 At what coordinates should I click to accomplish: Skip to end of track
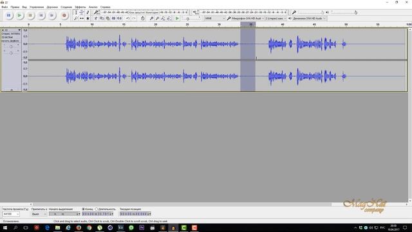pyautogui.click(x=51, y=15)
